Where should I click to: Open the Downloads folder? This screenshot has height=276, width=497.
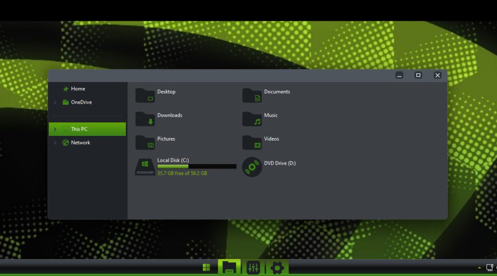point(145,119)
